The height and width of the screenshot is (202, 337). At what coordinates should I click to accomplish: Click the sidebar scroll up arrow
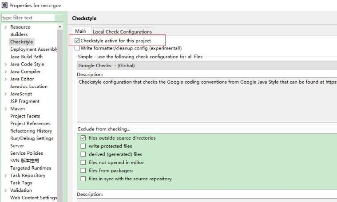(x=60, y=27)
